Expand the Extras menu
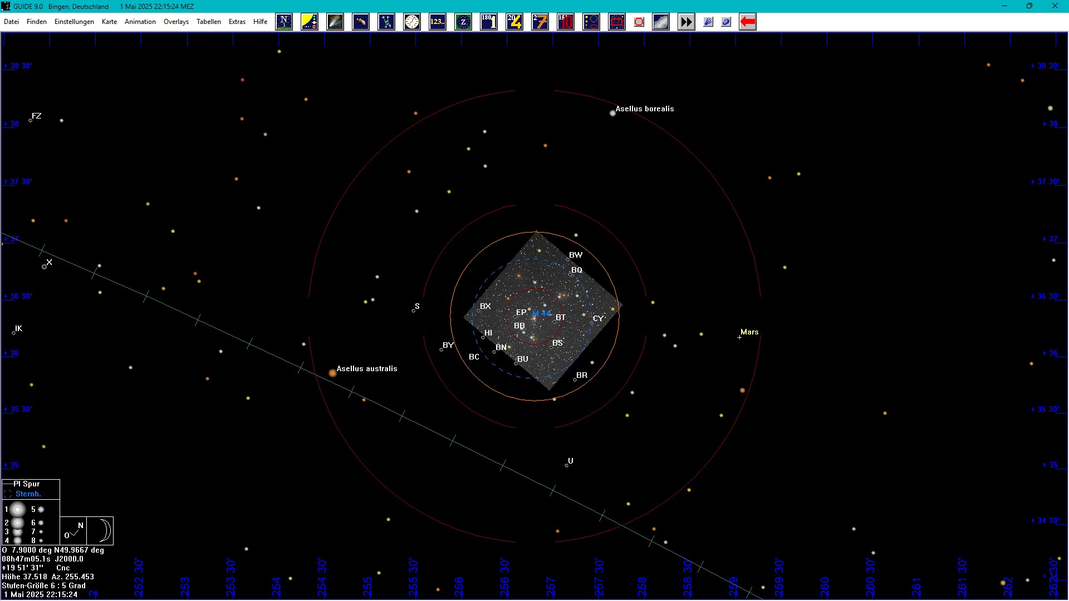 (237, 22)
